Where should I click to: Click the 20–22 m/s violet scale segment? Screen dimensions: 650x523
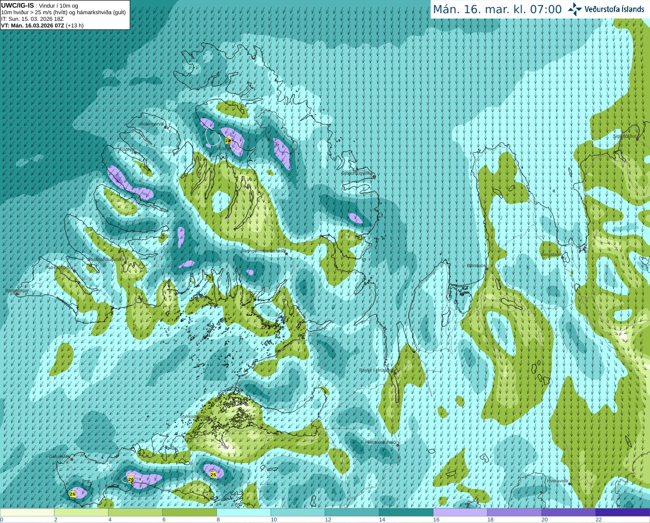[568, 512]
